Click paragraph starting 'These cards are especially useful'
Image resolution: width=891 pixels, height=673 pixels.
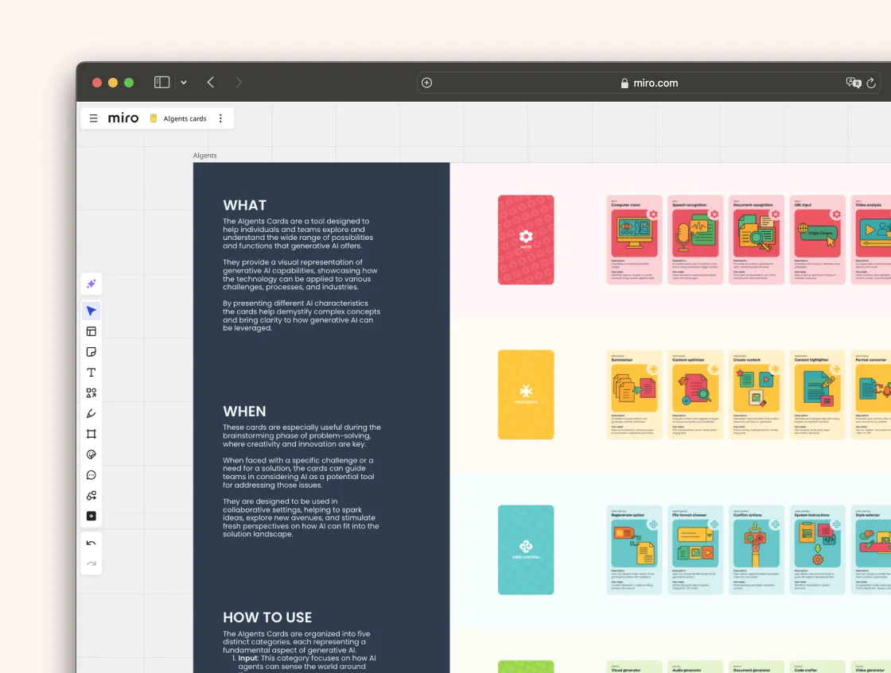302,435
